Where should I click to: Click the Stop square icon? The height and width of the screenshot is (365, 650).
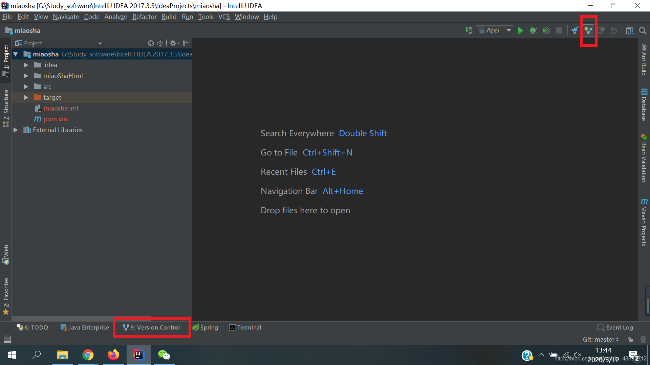[559, 30]
